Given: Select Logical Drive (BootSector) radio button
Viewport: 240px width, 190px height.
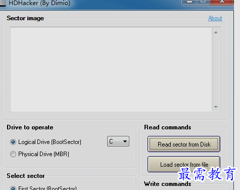Looking at the screenshot, I should 13,142.
